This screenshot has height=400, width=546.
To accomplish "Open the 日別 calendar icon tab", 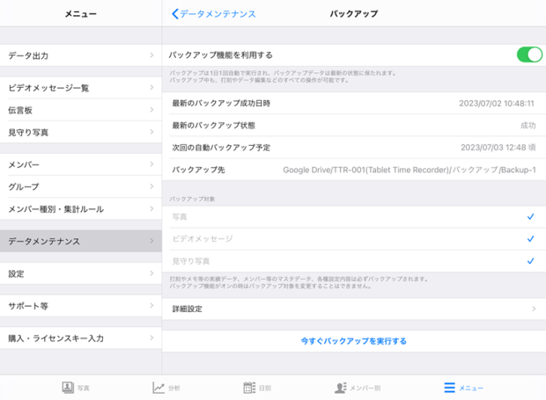I will tap(249, 388).
